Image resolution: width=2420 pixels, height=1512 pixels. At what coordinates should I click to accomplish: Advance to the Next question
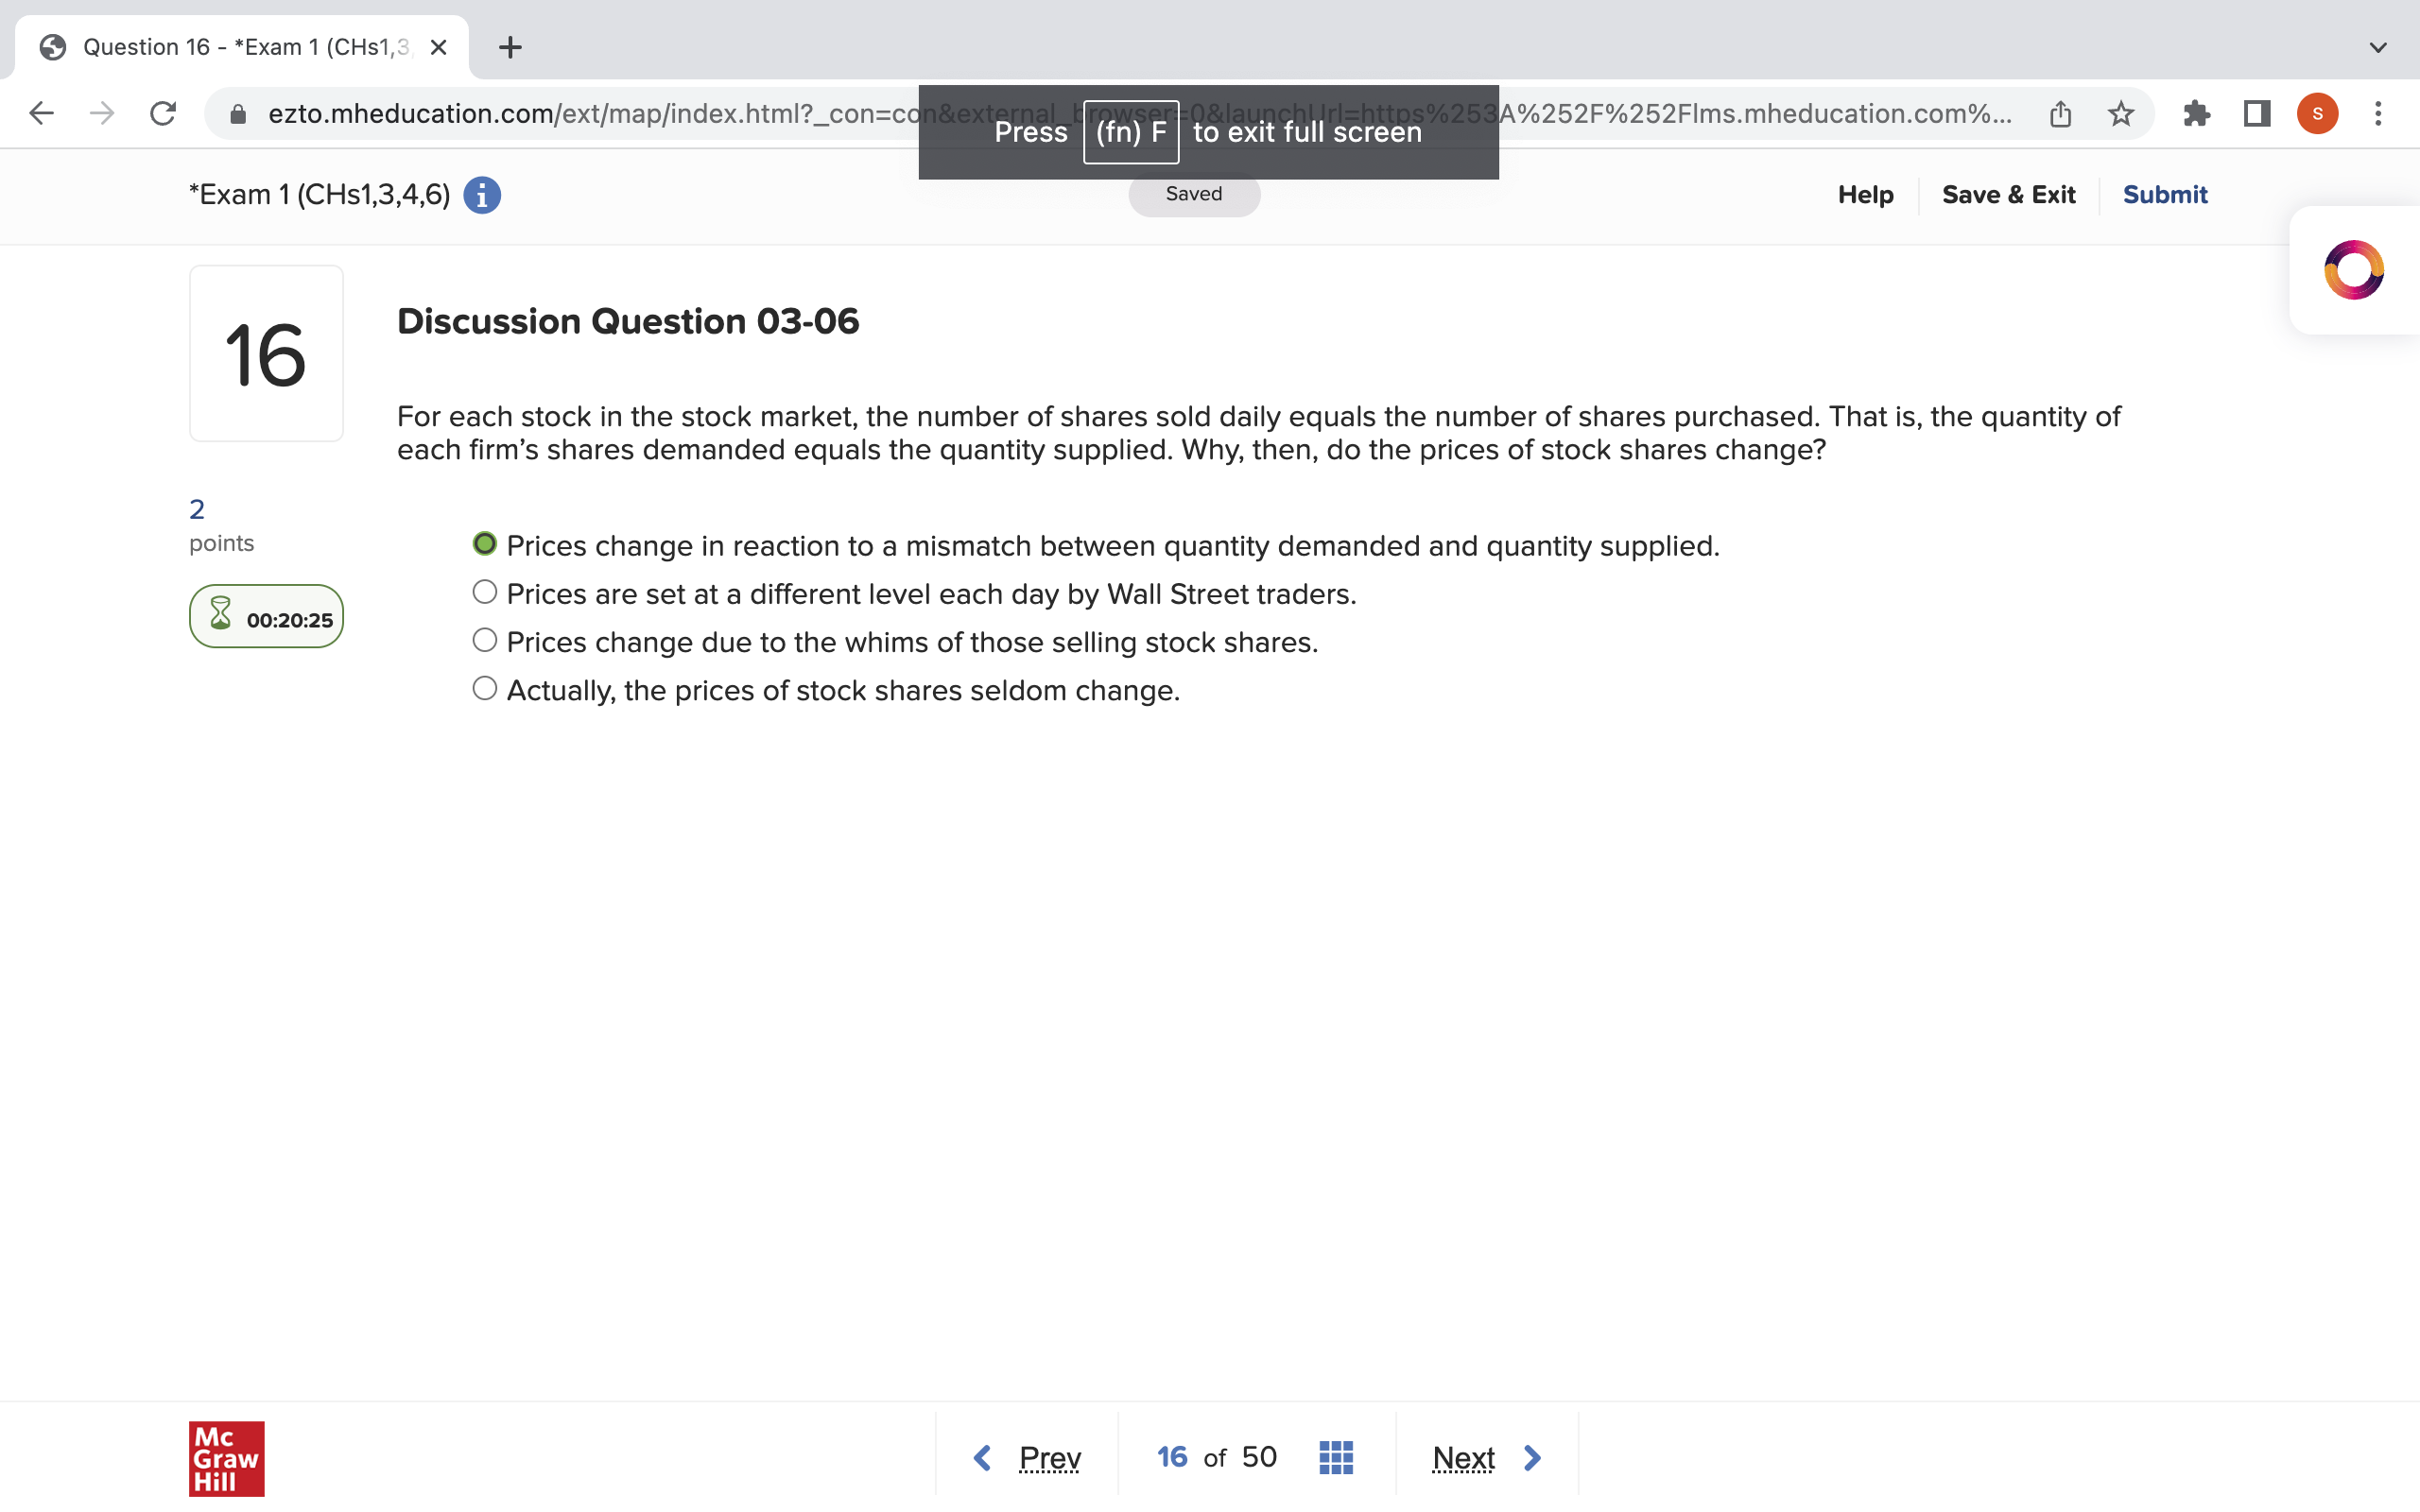pos(1463,1457)
